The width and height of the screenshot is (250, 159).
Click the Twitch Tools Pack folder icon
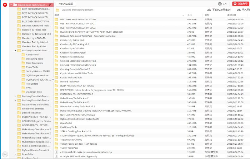tap(56, 148)
